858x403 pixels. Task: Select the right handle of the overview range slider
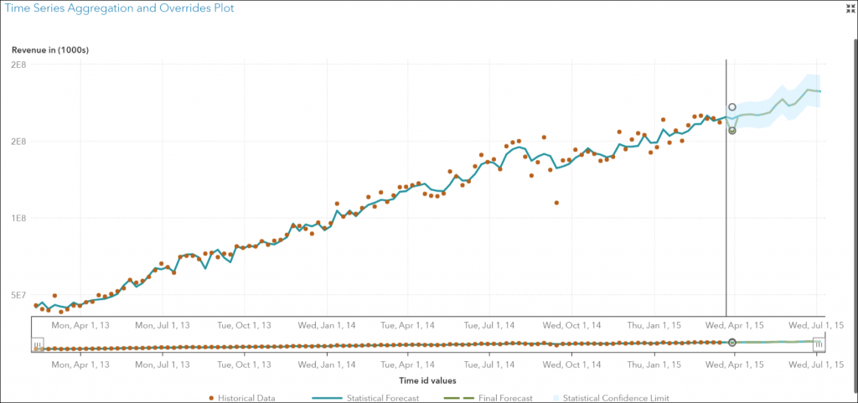click(x=819, y=344)
